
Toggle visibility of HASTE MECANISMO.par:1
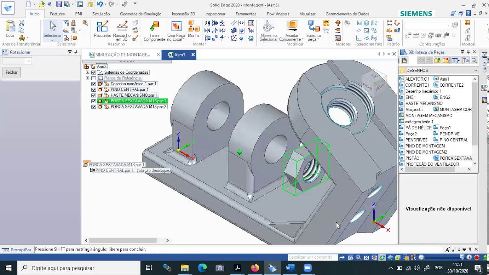(94, 95)
